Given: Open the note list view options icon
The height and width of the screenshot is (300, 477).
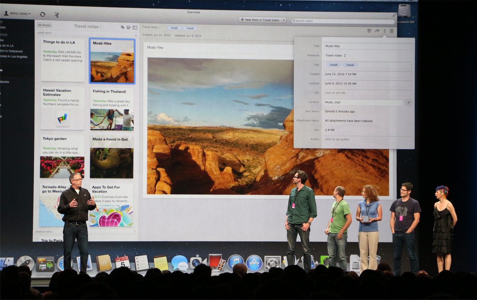Looking at the screenshot, I should point(135,27).
